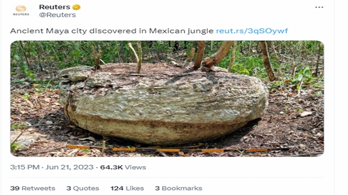Image resolution: width=348 pixels, height=195 pixels.
Task: Open the Maya stone photo in the tweet
Action: [167, 99]
